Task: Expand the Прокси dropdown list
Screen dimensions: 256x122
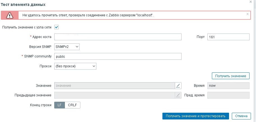Action: [x=75, y=66]
